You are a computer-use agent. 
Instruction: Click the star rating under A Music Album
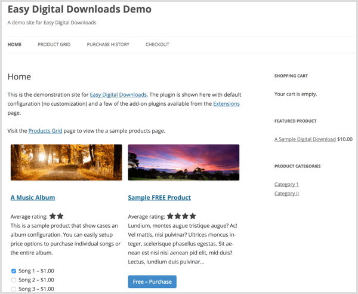tap(57, 216)
